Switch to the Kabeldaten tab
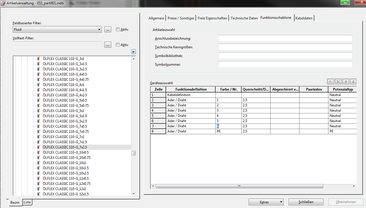 304,18
